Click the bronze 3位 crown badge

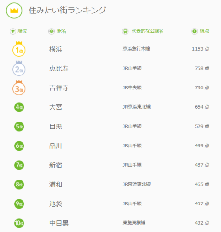(19, 87)
